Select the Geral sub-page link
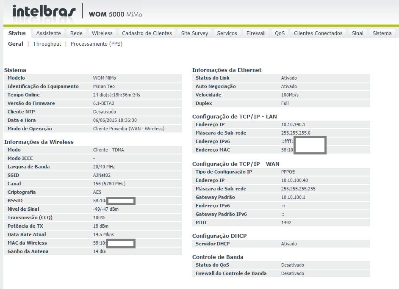 click(x=16, y=44)
